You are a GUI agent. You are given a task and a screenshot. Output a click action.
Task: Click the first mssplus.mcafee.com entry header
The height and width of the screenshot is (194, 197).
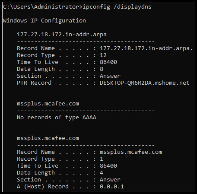point(48,104)
